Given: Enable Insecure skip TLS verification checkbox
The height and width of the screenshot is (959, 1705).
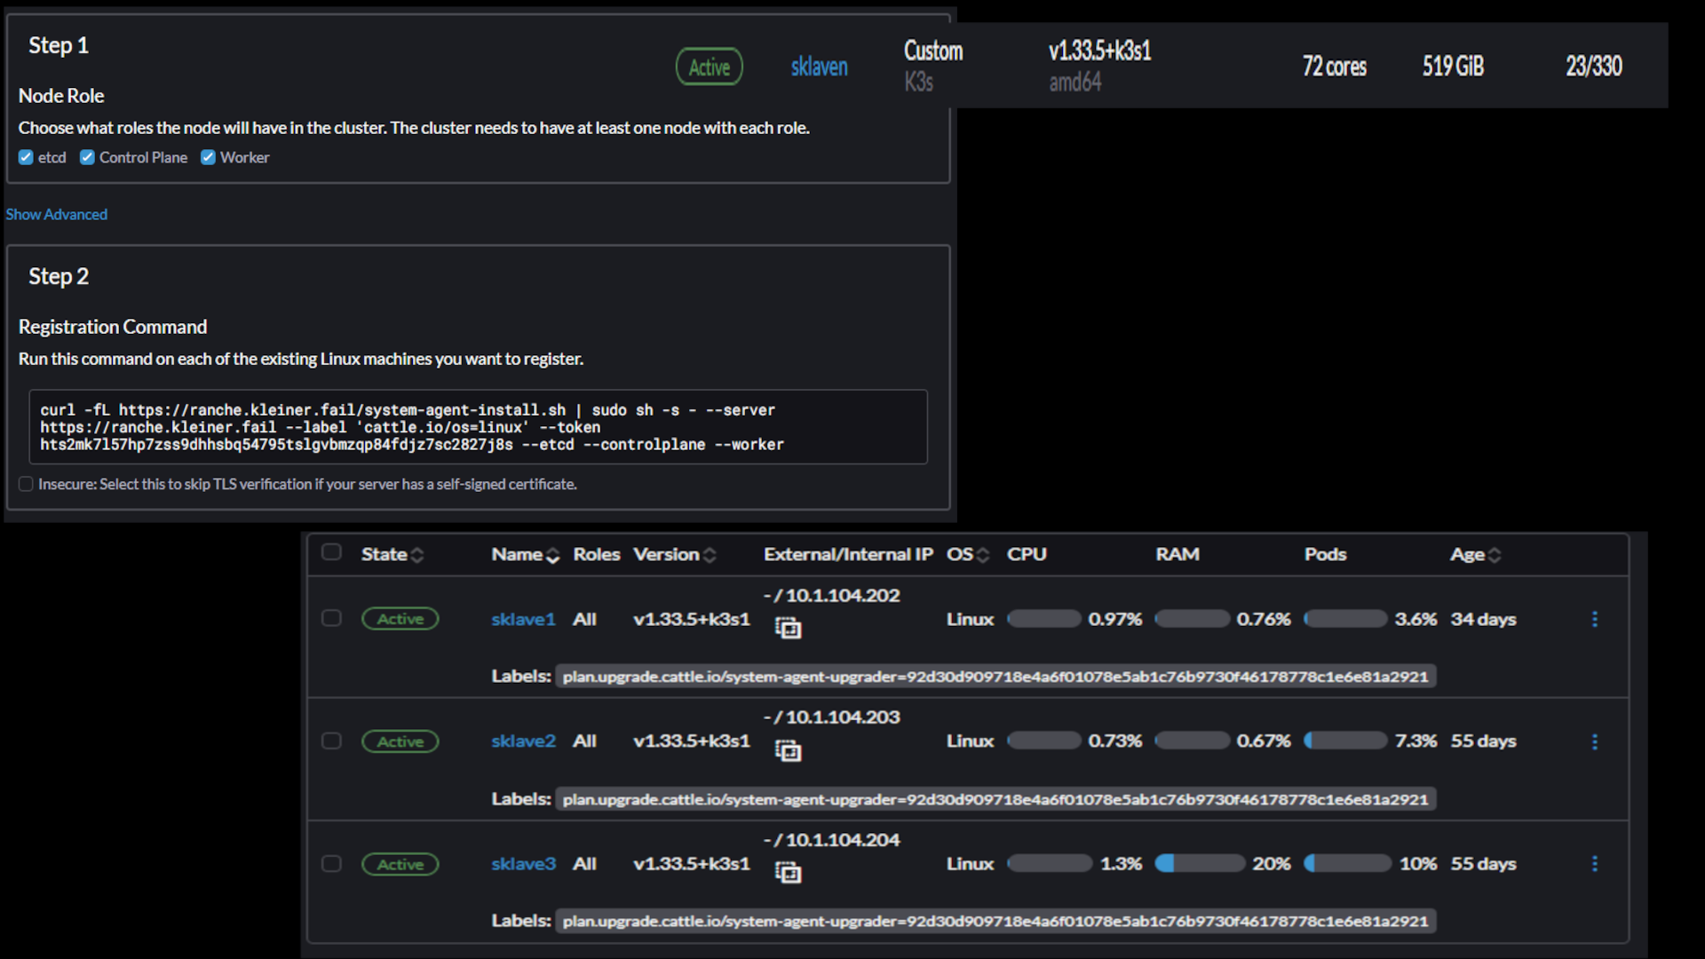Looking at the screenshot, I should pos(26,484).
